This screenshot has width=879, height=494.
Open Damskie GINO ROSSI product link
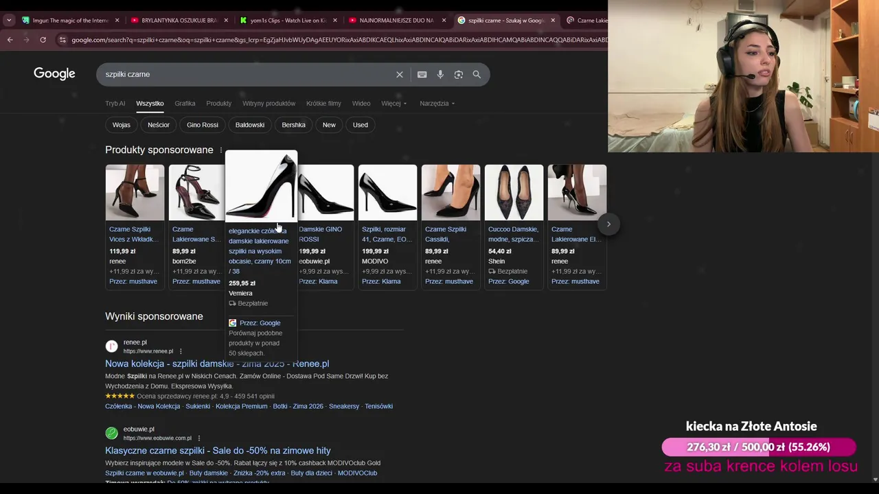tap(320, 234)
